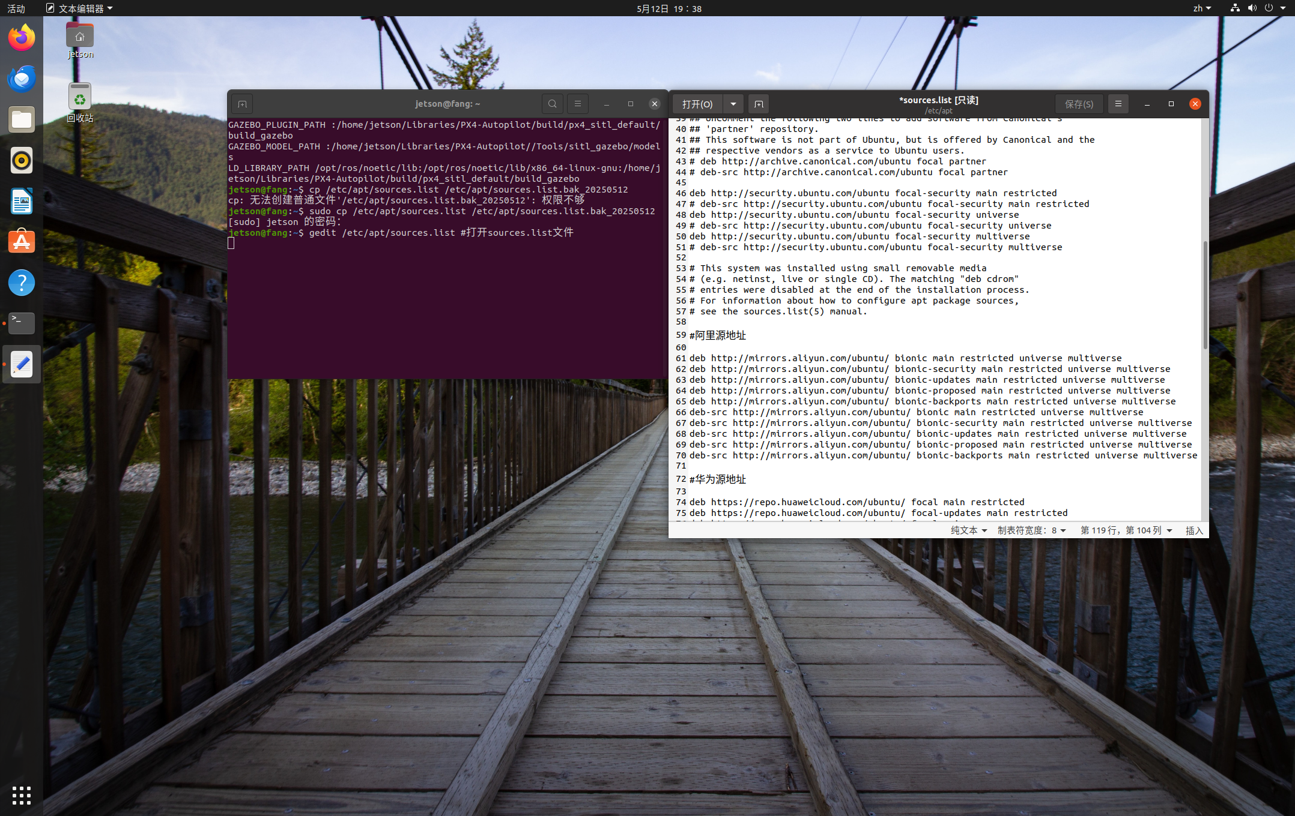The width and height of the screenshot is (1295, 816).
Task: Create new document in gedit
Action: click(759, 104)
